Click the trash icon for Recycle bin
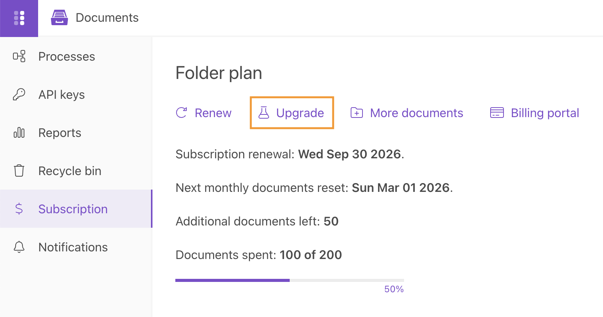This screenshot has height=317, width=603. pos(19,171)
